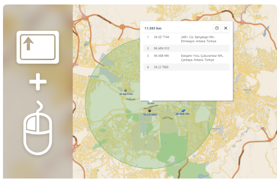The image size is (277, 183).
Task: Select the blue 06 AEB 495 vehicle marker
Action: (183, 110)
